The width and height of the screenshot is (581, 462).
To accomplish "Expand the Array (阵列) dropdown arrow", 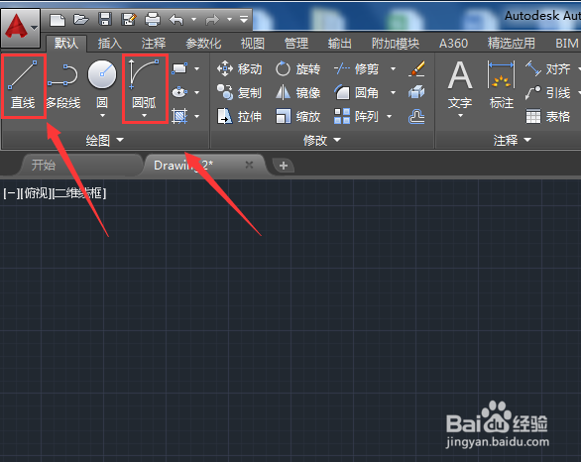I will coord(389,116).
